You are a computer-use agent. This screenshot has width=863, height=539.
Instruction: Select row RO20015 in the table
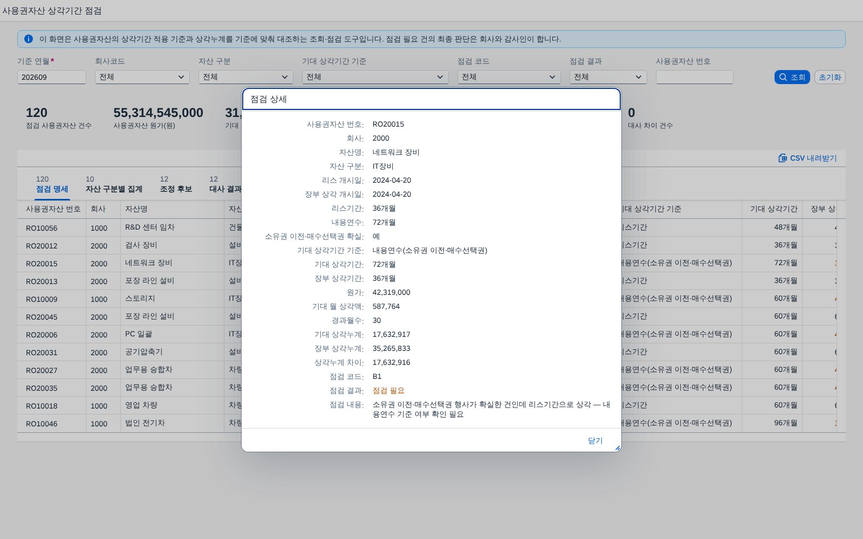click(x=129, y=263)
